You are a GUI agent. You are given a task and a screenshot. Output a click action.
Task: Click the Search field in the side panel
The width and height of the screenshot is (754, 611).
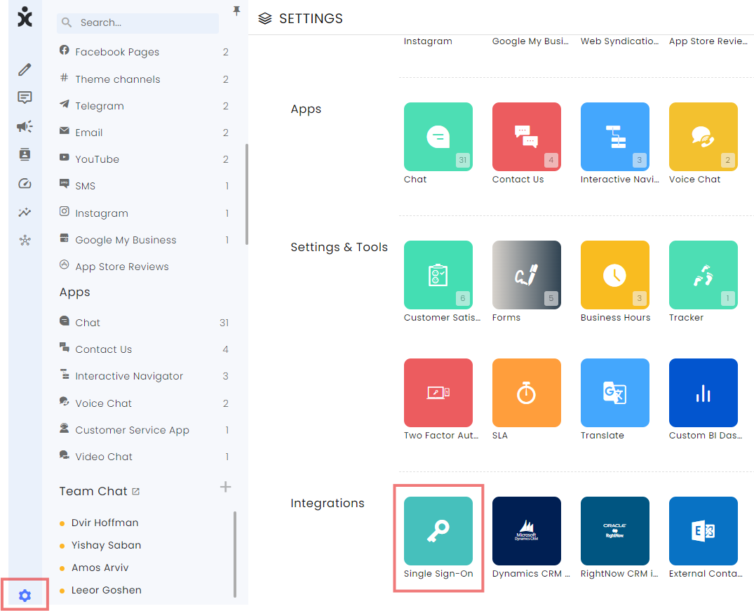(x=137, y=22)
